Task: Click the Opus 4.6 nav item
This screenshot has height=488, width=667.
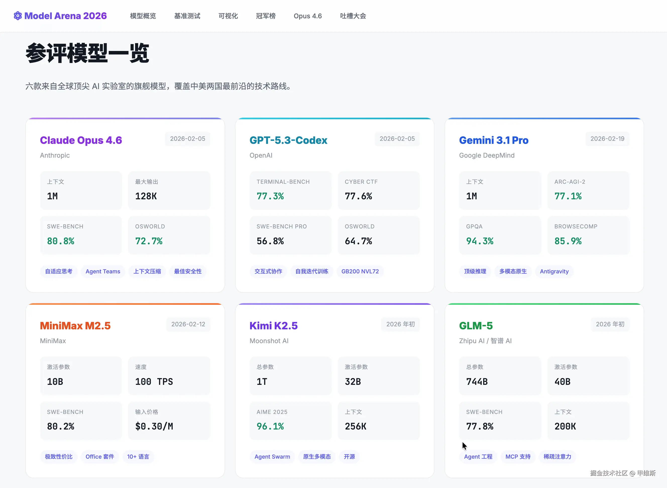Action: point(308,16)
